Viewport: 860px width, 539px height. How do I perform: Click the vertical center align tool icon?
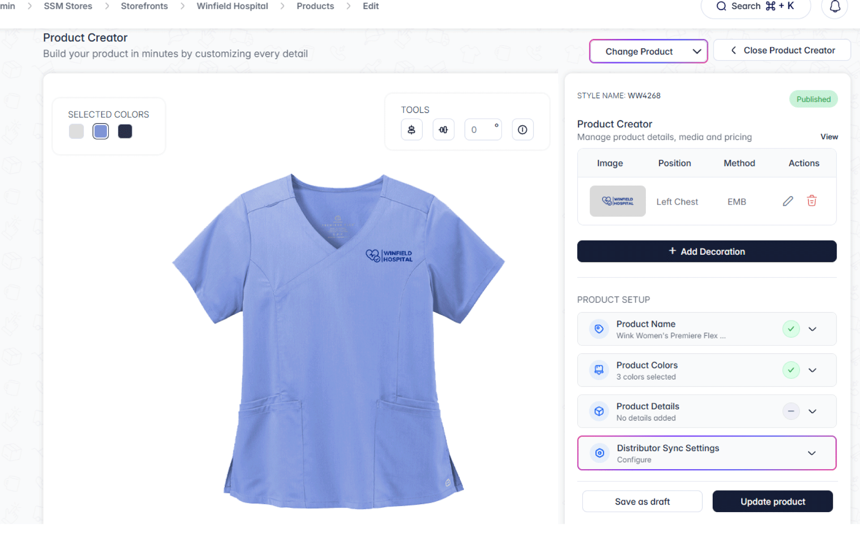coord(411,130)
